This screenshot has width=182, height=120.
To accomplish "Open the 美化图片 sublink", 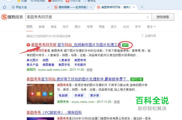I will point(33,60).
